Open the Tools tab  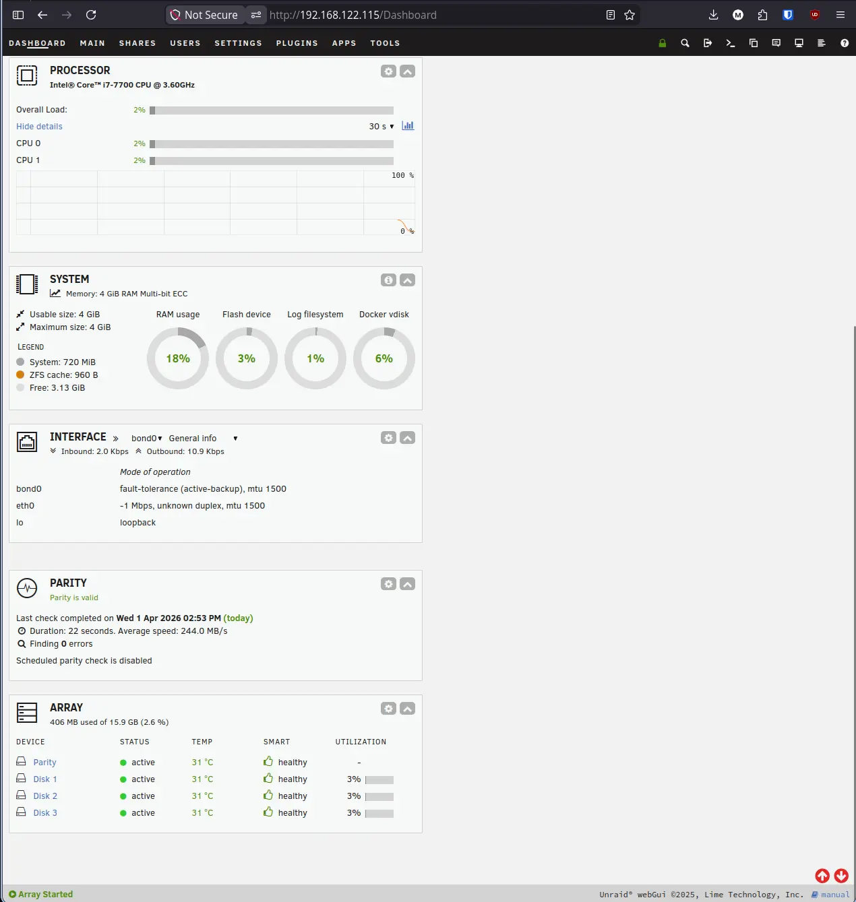[385, 43]
